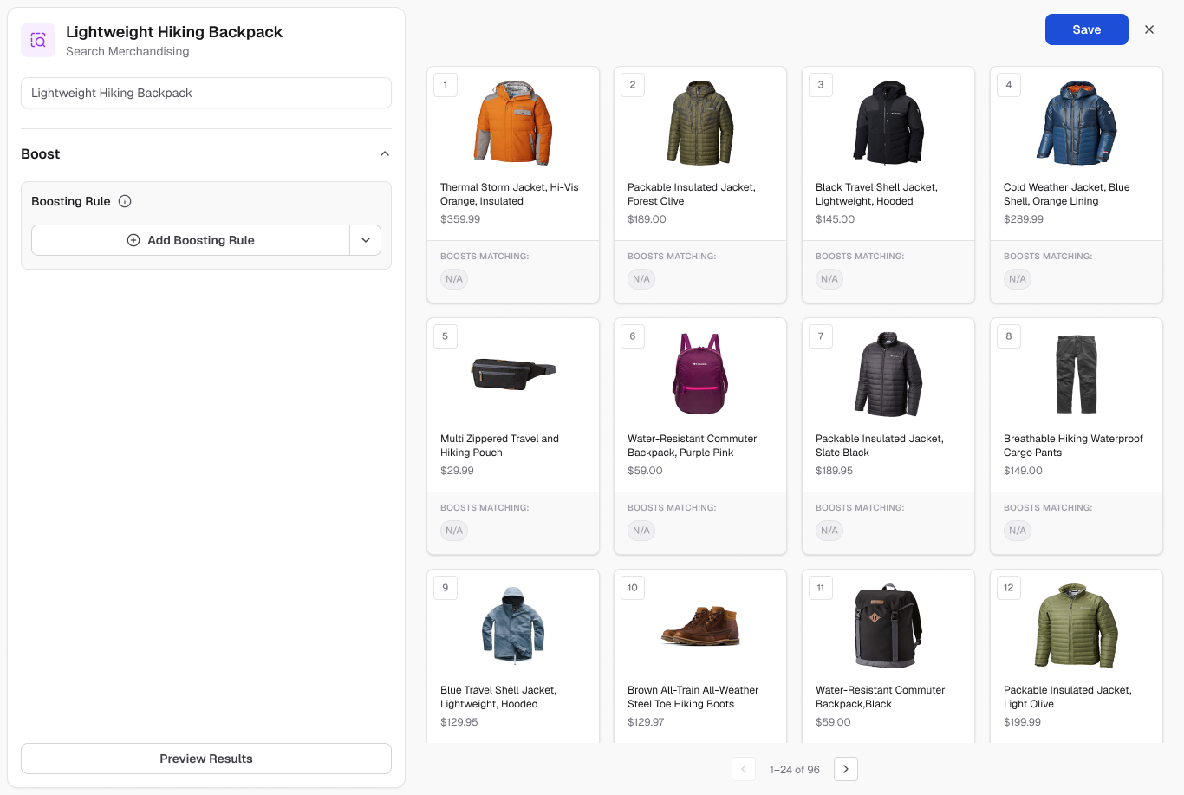Click position badge 2 on Forest Olive jacket

tap(633, 85)
